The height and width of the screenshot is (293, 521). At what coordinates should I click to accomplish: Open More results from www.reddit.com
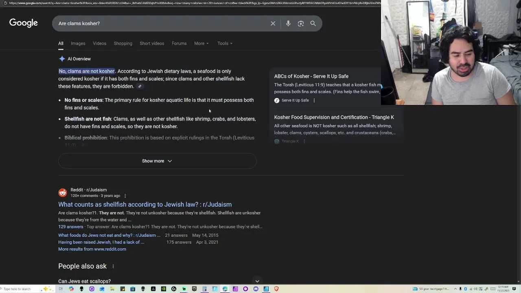pos(92,249)
